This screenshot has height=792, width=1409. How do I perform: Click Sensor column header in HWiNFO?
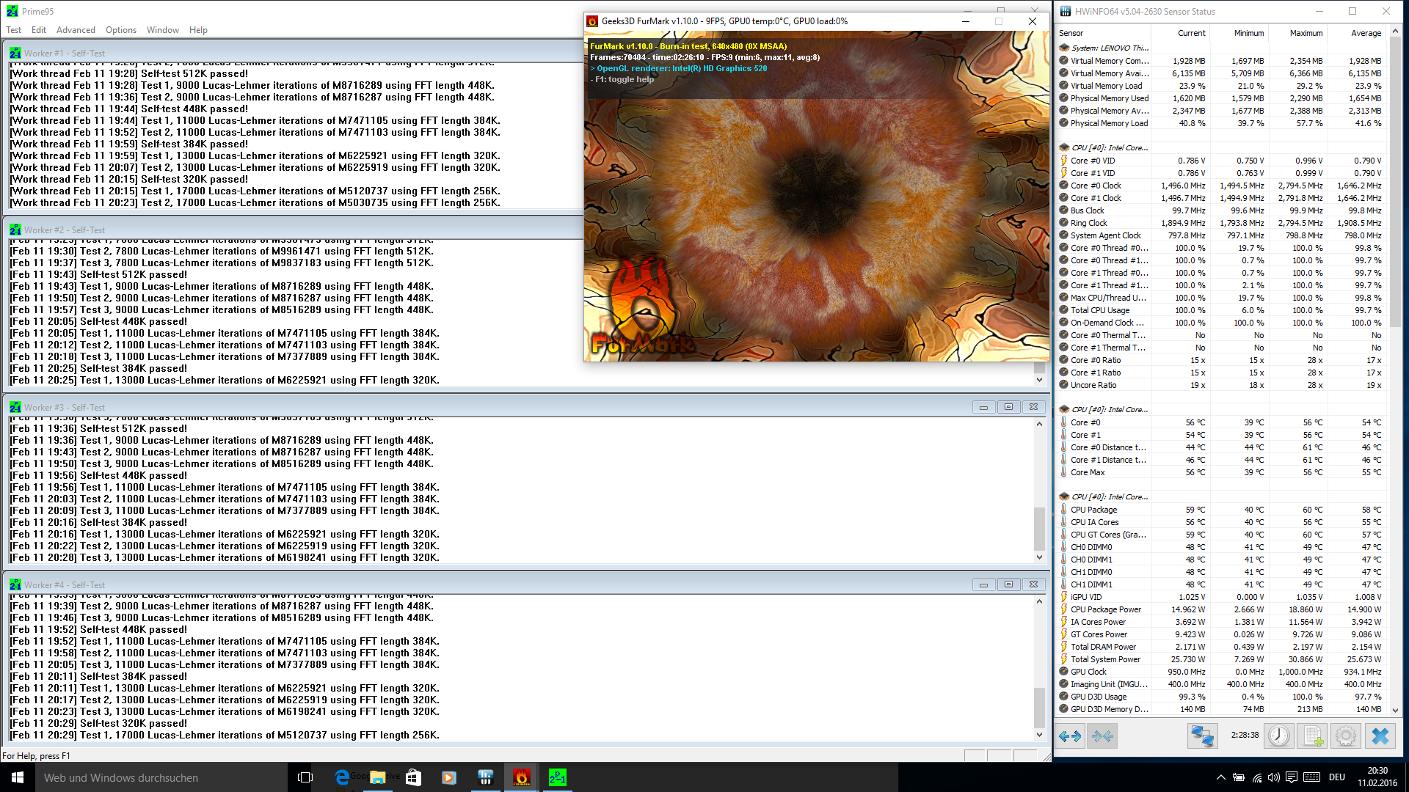coord(1103,33)
